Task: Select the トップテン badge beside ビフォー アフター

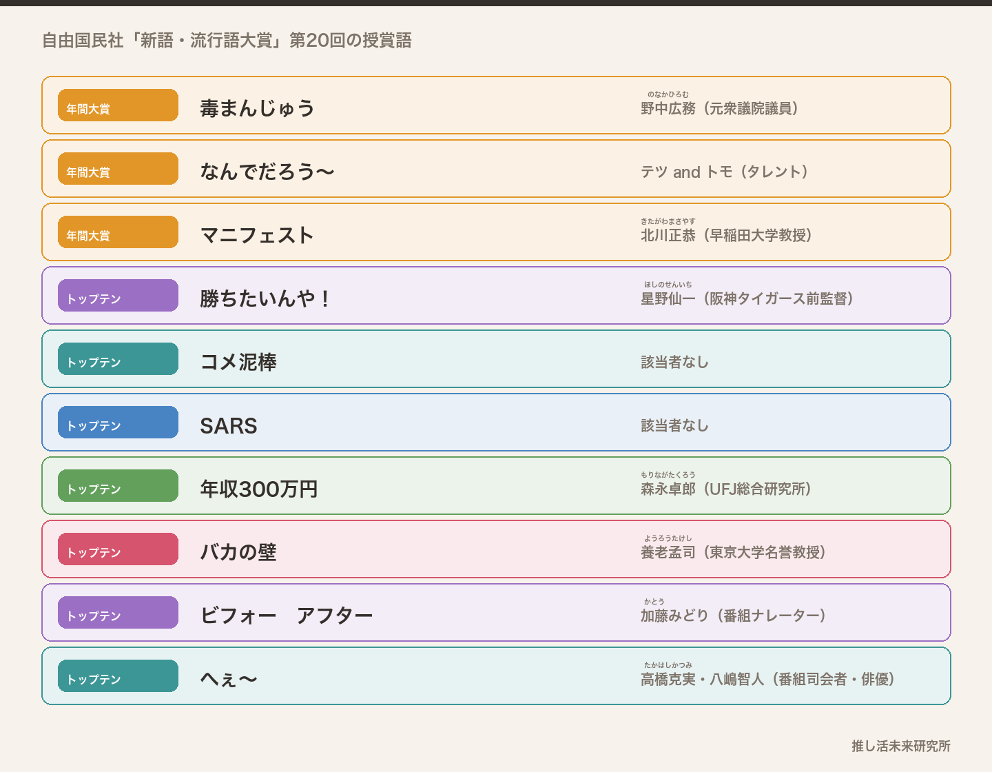Action: [x=118, y=613]
